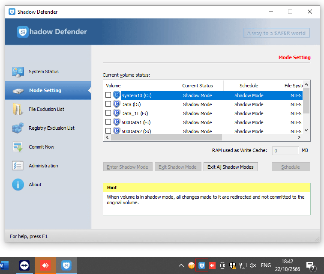Click volume list scroll down arrow
The width and height of the screenshot is (324, 274).
[306, 130]
